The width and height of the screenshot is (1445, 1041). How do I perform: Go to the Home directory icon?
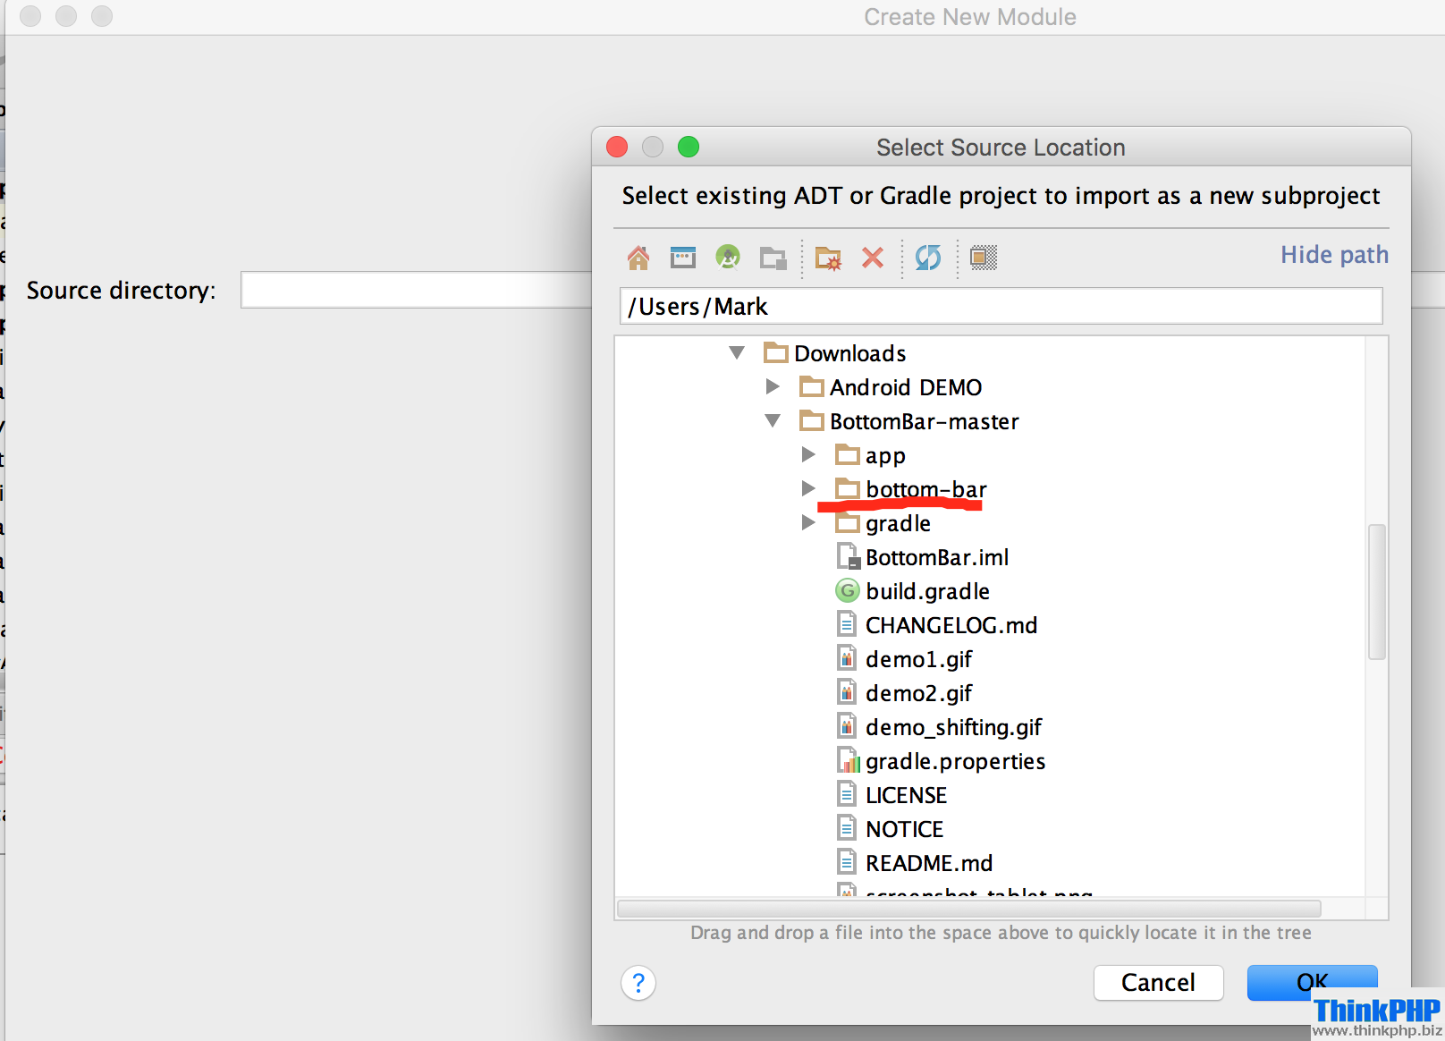638,258
